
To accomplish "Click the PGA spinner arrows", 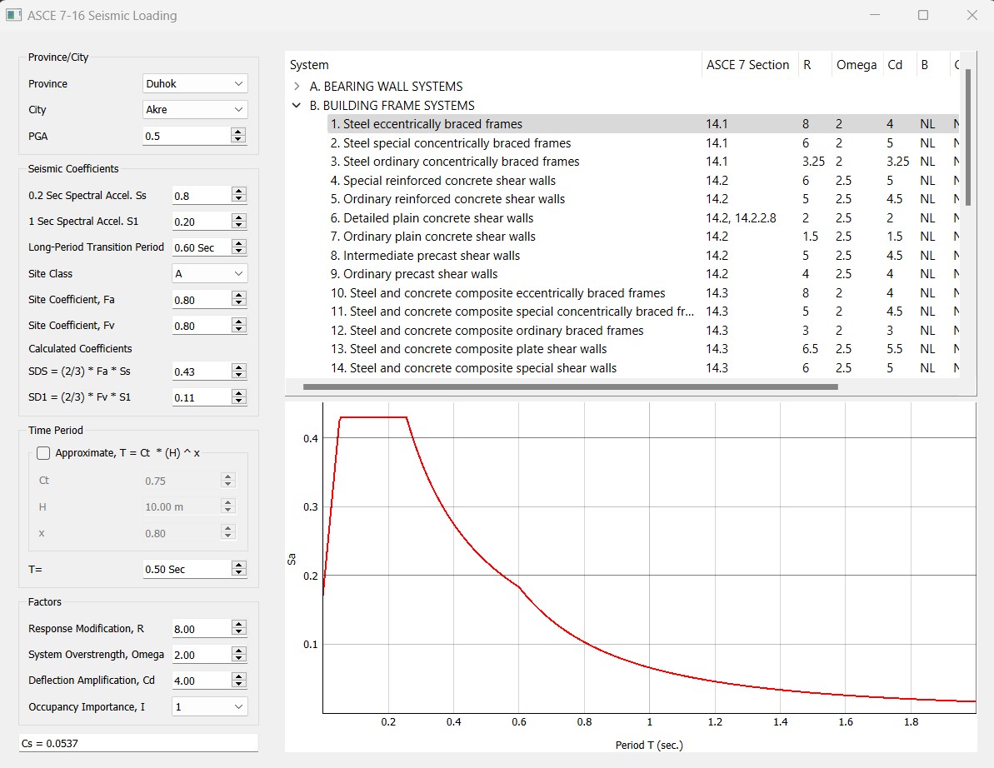I will tap(238, 136).
